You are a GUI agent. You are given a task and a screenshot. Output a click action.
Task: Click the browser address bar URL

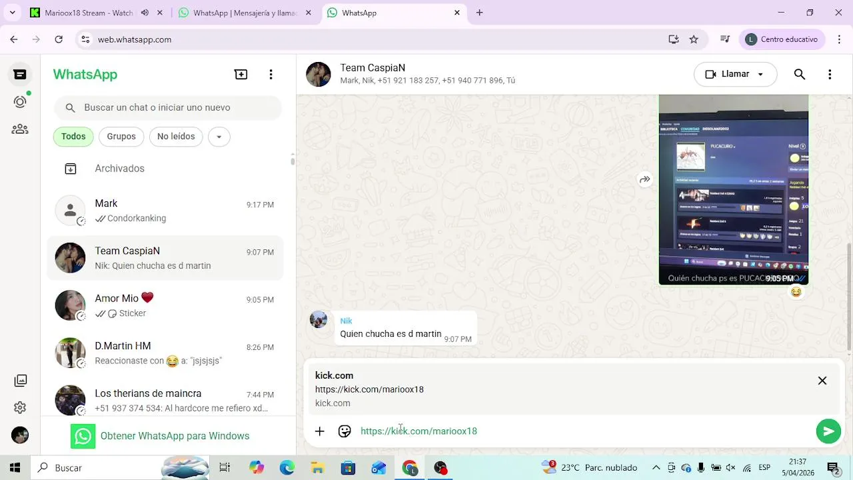click(135, 39)
